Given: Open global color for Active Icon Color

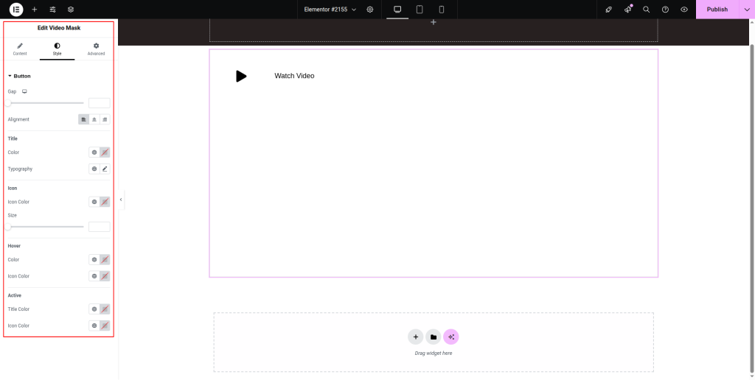Looking at the screenshot, I should click(x=94, y=326).
